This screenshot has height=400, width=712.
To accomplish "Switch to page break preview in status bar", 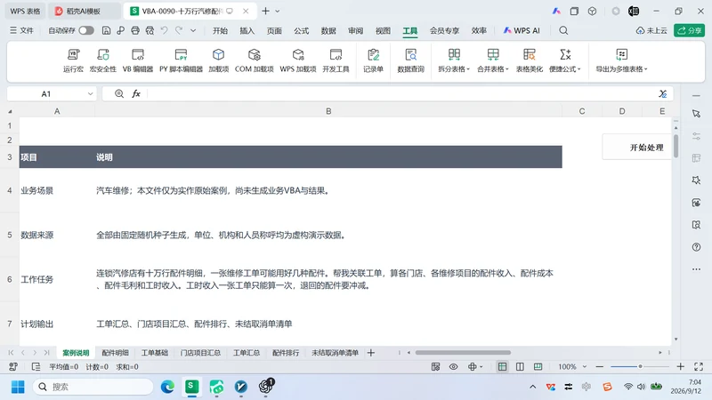I will pyautogui.click(x=520, y=367).
